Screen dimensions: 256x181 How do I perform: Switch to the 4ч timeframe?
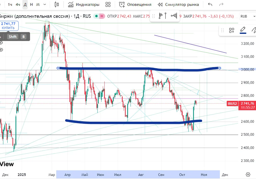[18, 5]
